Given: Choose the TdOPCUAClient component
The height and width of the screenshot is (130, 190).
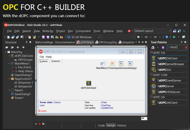Looking at the screenshot, I should (x=169, y=103).
